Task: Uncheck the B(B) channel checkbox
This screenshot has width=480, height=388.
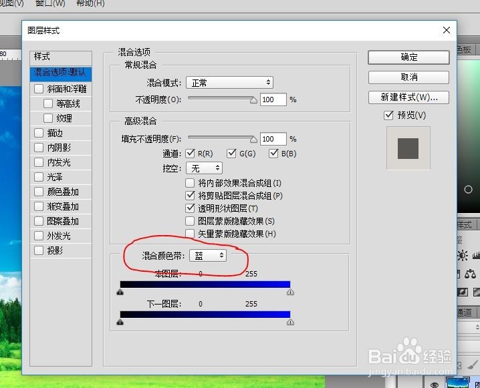Action: point(273,153)
